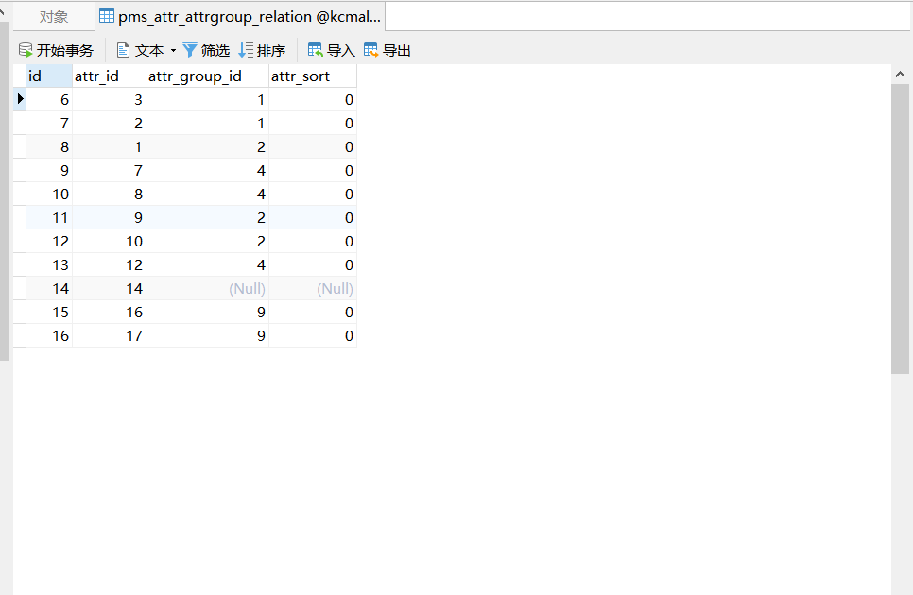The height and width of the screenshot is (595, 913).
Task: Click the 开始事务 button label
Action: pyautogui.click(x=64, y=51)
